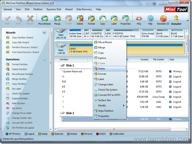
Task: Show more toolbar items with the chevron
Action: 188,21
